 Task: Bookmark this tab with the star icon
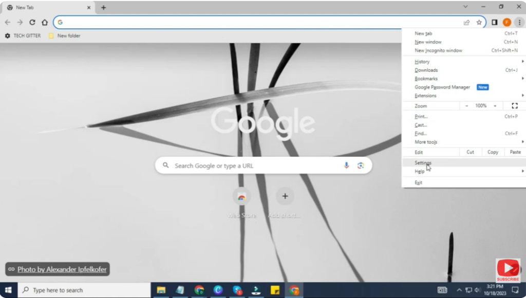pos(479,22)
